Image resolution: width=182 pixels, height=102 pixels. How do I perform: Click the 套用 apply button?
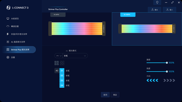tap(105, 95)
